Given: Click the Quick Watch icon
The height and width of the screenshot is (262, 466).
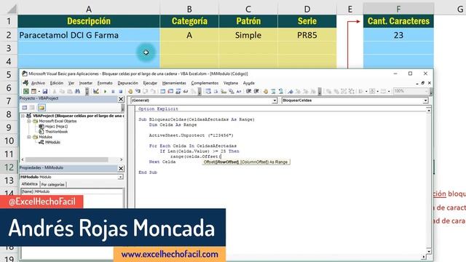Looking at the screenshot, I should [186, 91].
